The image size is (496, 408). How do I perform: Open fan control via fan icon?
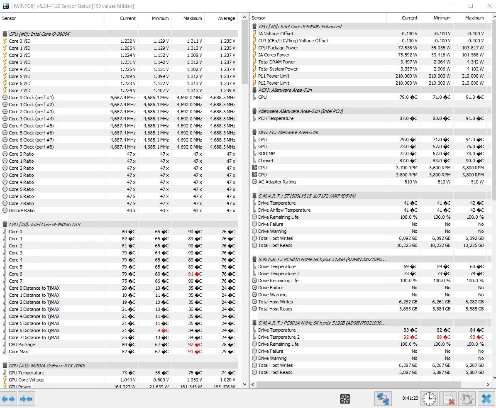tap(345, 399)
